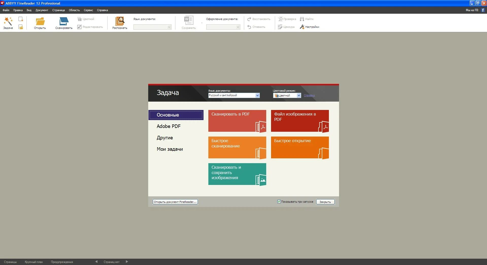Click the Сохранить DOCX save icon
The height and width of the screenshot is (265, 487).
(189, 21)
